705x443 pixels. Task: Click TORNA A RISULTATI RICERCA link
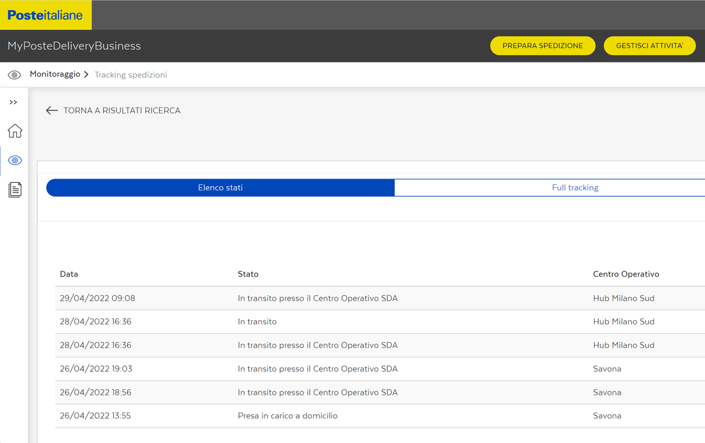(x=122, y=110)
